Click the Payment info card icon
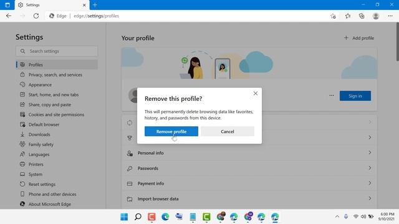 [x=130, y=184]
